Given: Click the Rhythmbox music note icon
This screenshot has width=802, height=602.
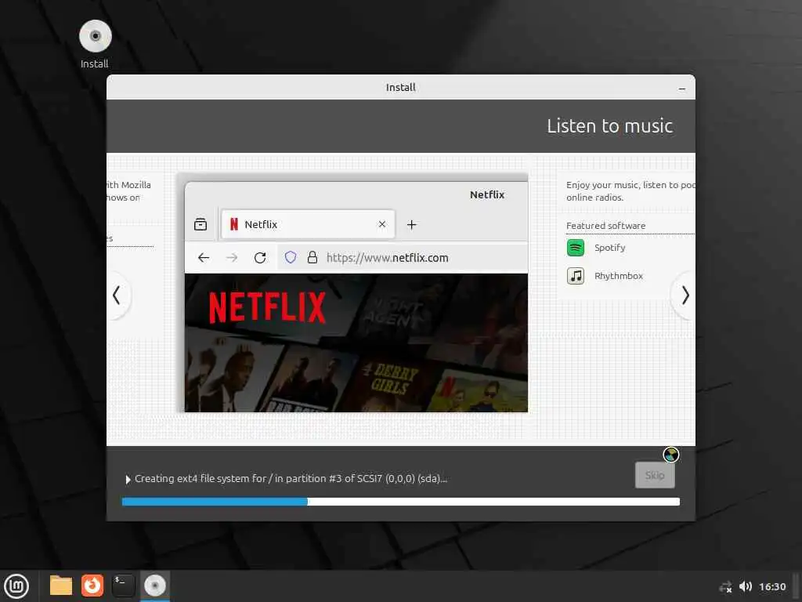Looking at the screenshot, I should (576, 276).
